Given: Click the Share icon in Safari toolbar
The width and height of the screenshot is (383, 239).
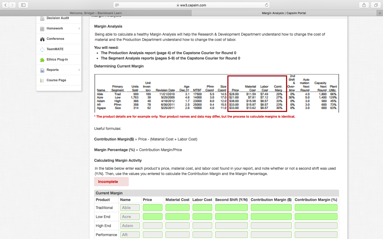Looking at the screenshot, I should [x=364, y=5].
